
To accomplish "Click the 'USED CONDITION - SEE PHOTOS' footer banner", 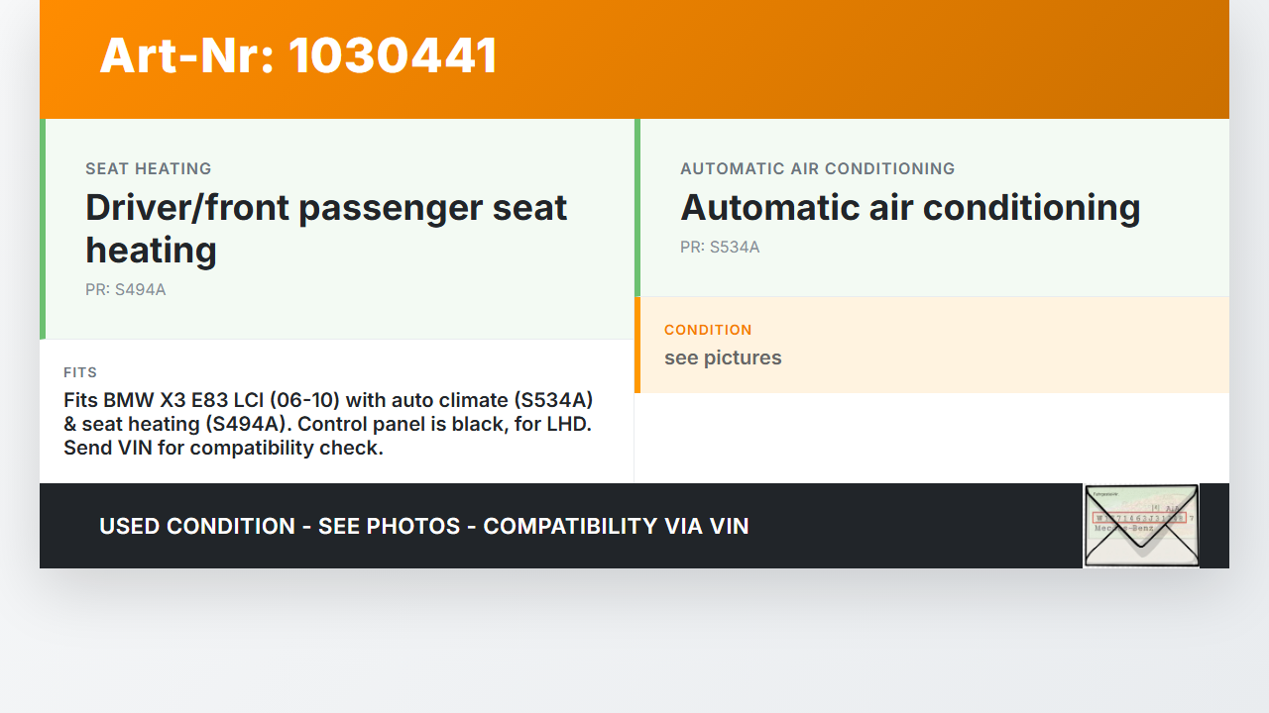I will [x=423, y=526].
